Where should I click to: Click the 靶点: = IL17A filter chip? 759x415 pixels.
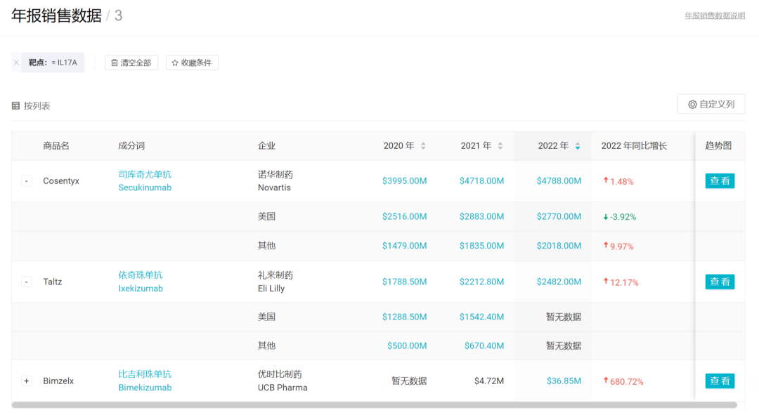53,62
